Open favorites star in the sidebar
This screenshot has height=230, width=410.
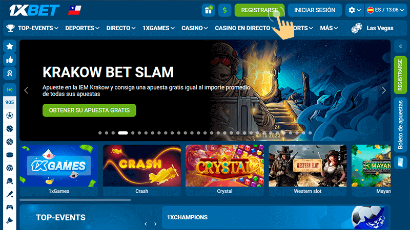(10, 47)
